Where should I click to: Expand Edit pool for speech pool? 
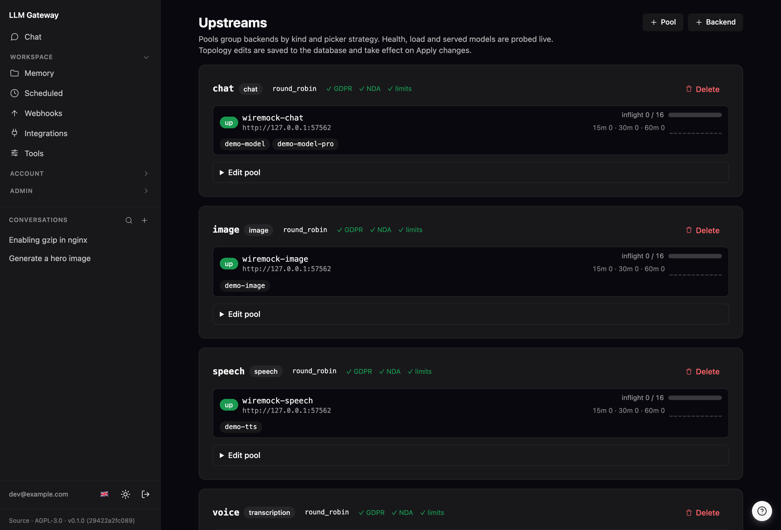click(471, 456)
